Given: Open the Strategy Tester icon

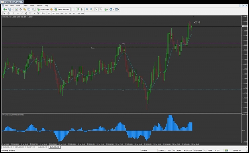Looking at the screenshot, I should pyautogui.click(x=33, y=10).
